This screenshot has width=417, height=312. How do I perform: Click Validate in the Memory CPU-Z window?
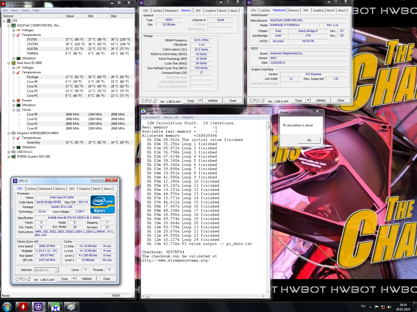213,101
